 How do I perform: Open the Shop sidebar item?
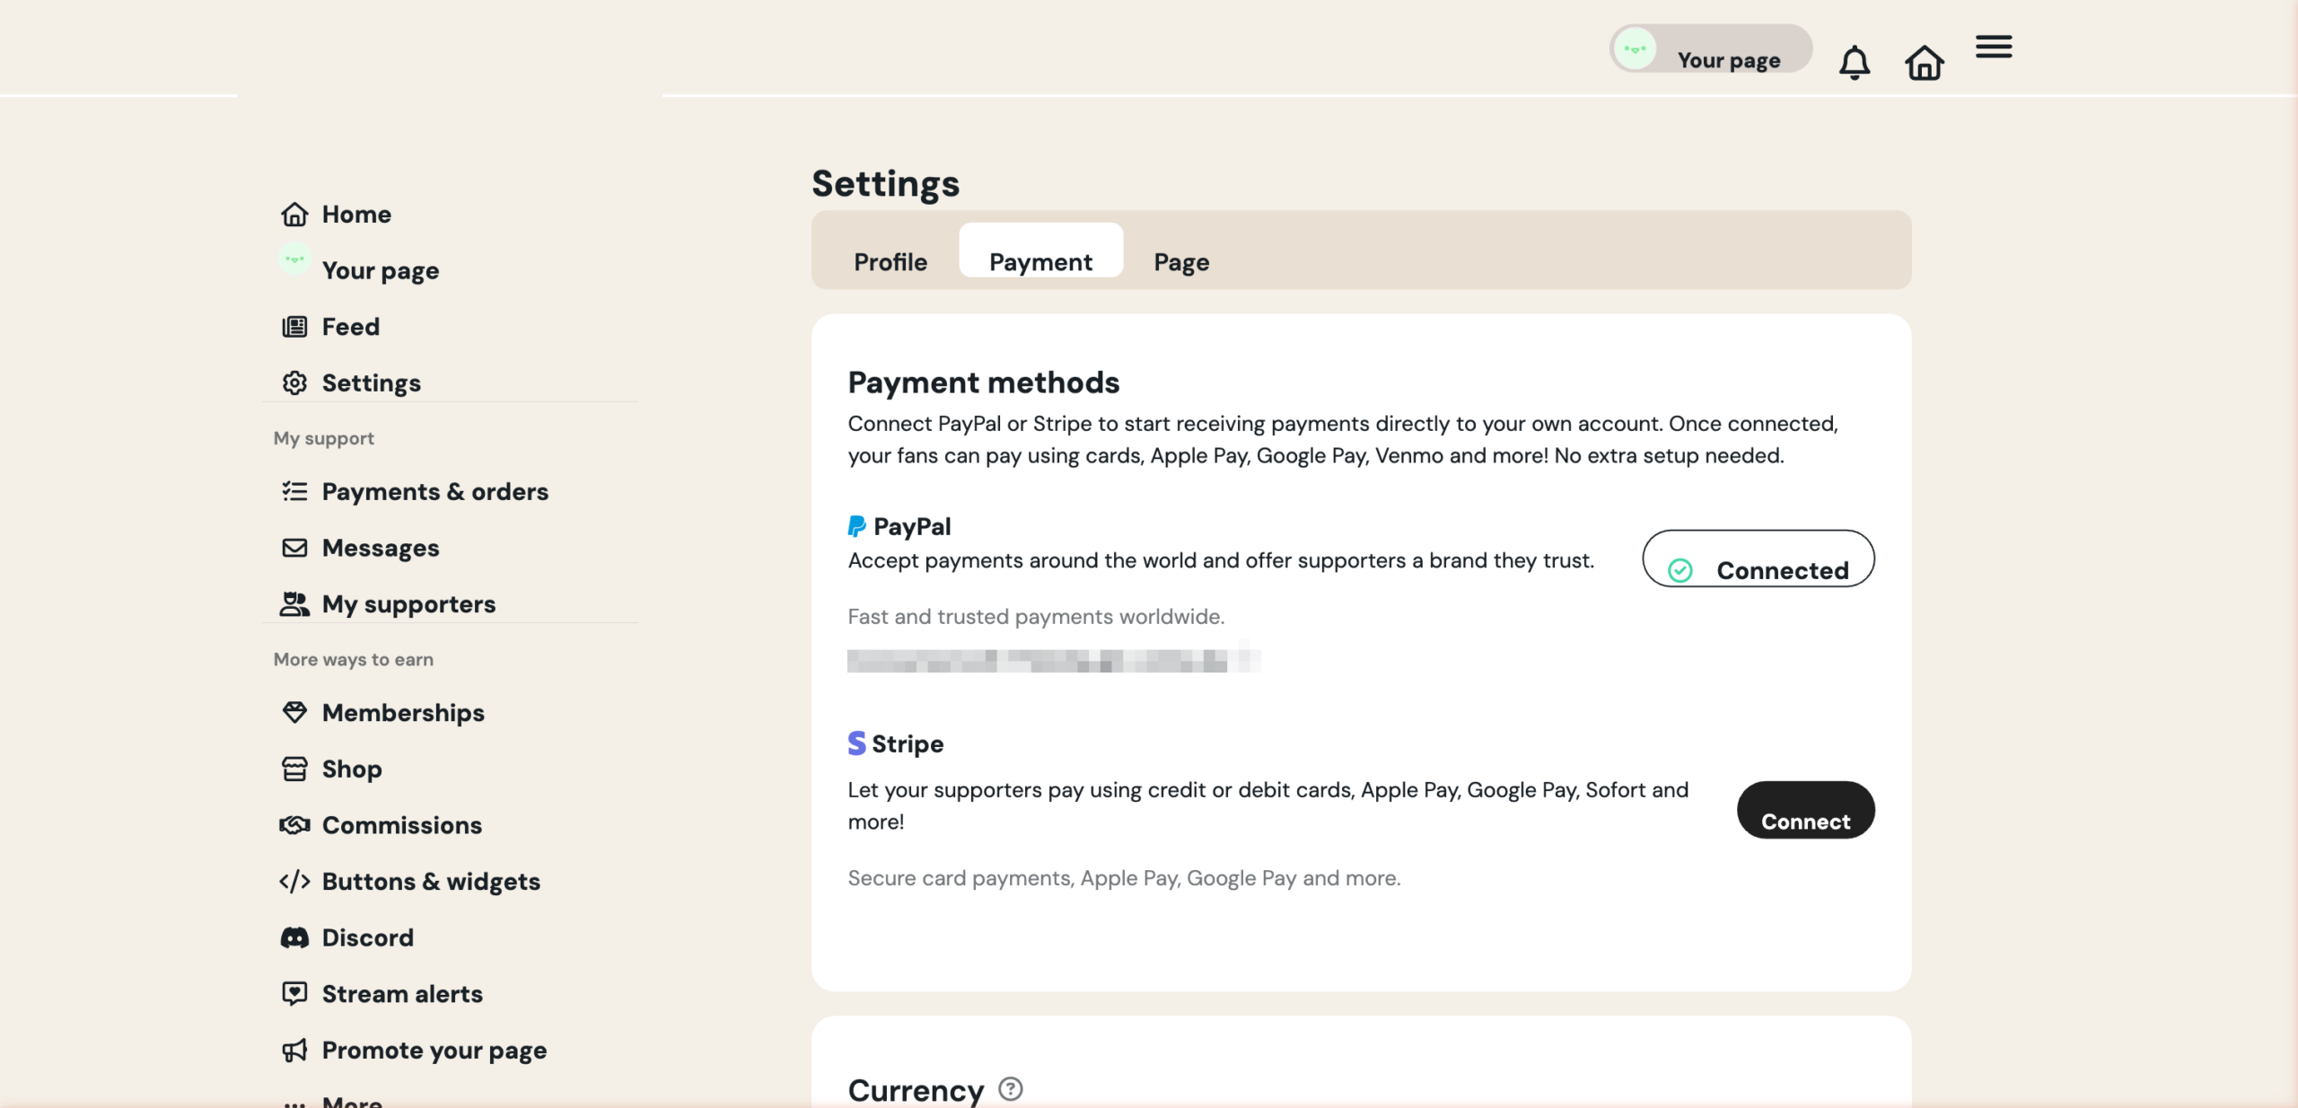[352, 769]
